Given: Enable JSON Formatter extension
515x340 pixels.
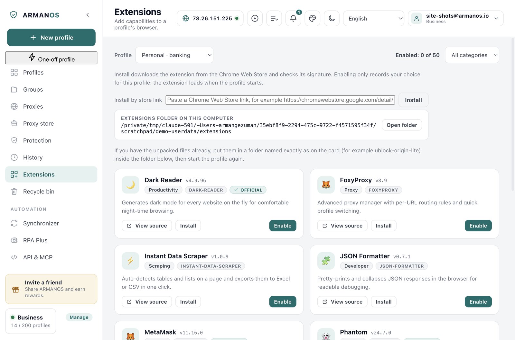Looking at the screenshot, I should pyautogui.click(x=478, y=302).
